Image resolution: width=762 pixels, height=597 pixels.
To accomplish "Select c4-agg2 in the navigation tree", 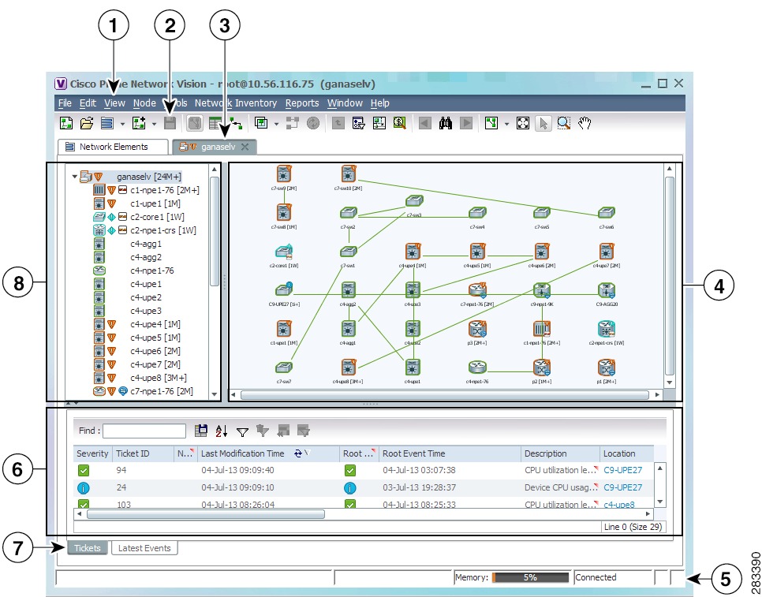I will pos(146,257).
